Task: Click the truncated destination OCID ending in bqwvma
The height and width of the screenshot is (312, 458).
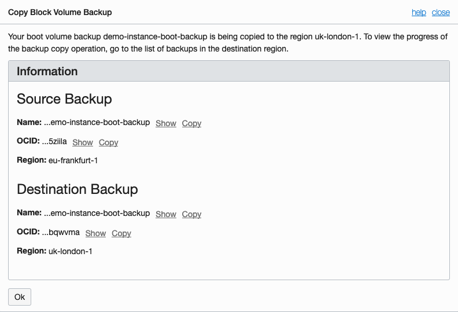Action: tap(61, 233)
